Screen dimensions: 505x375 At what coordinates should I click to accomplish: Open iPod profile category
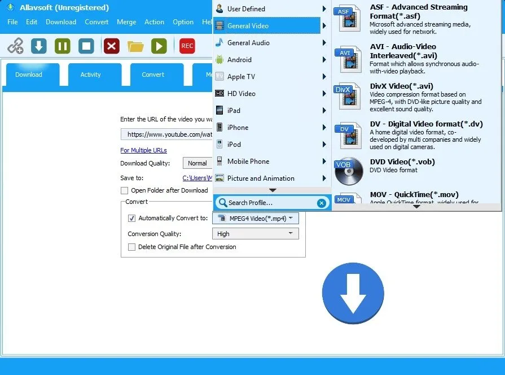[271, 144]
